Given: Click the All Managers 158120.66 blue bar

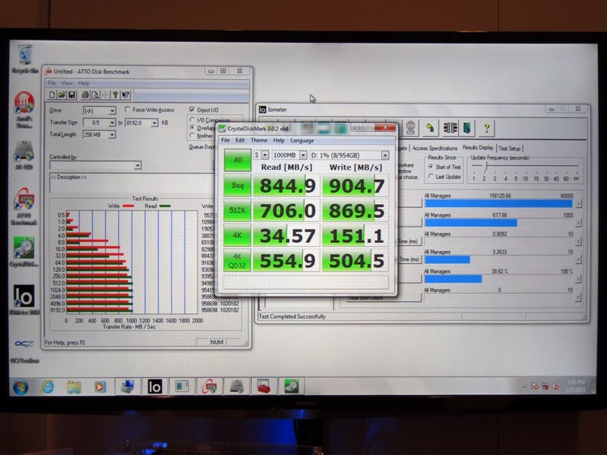Looking at the screenshot, I should pos(499,204).
